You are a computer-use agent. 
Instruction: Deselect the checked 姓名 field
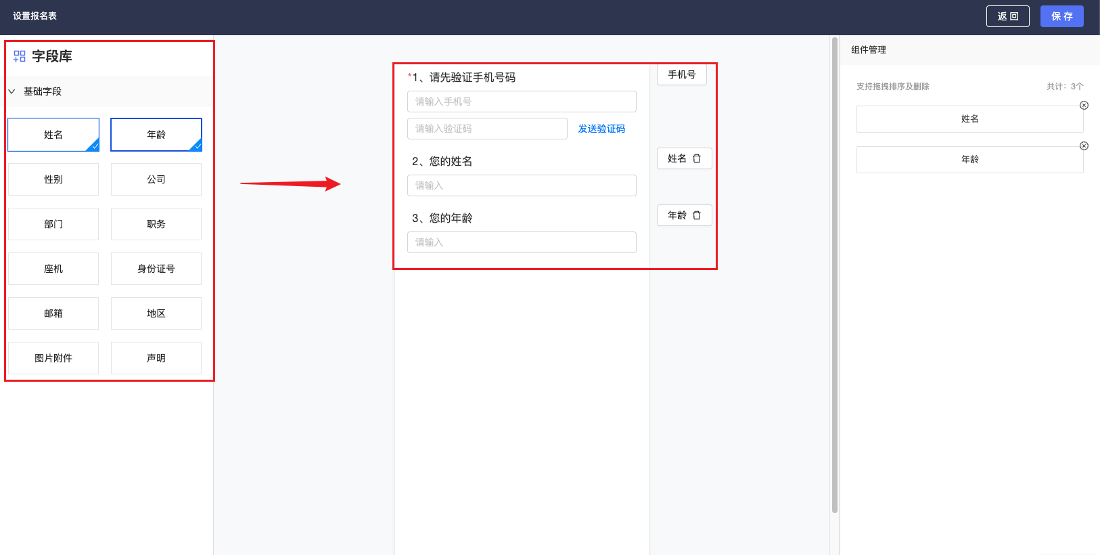(53, 135)
